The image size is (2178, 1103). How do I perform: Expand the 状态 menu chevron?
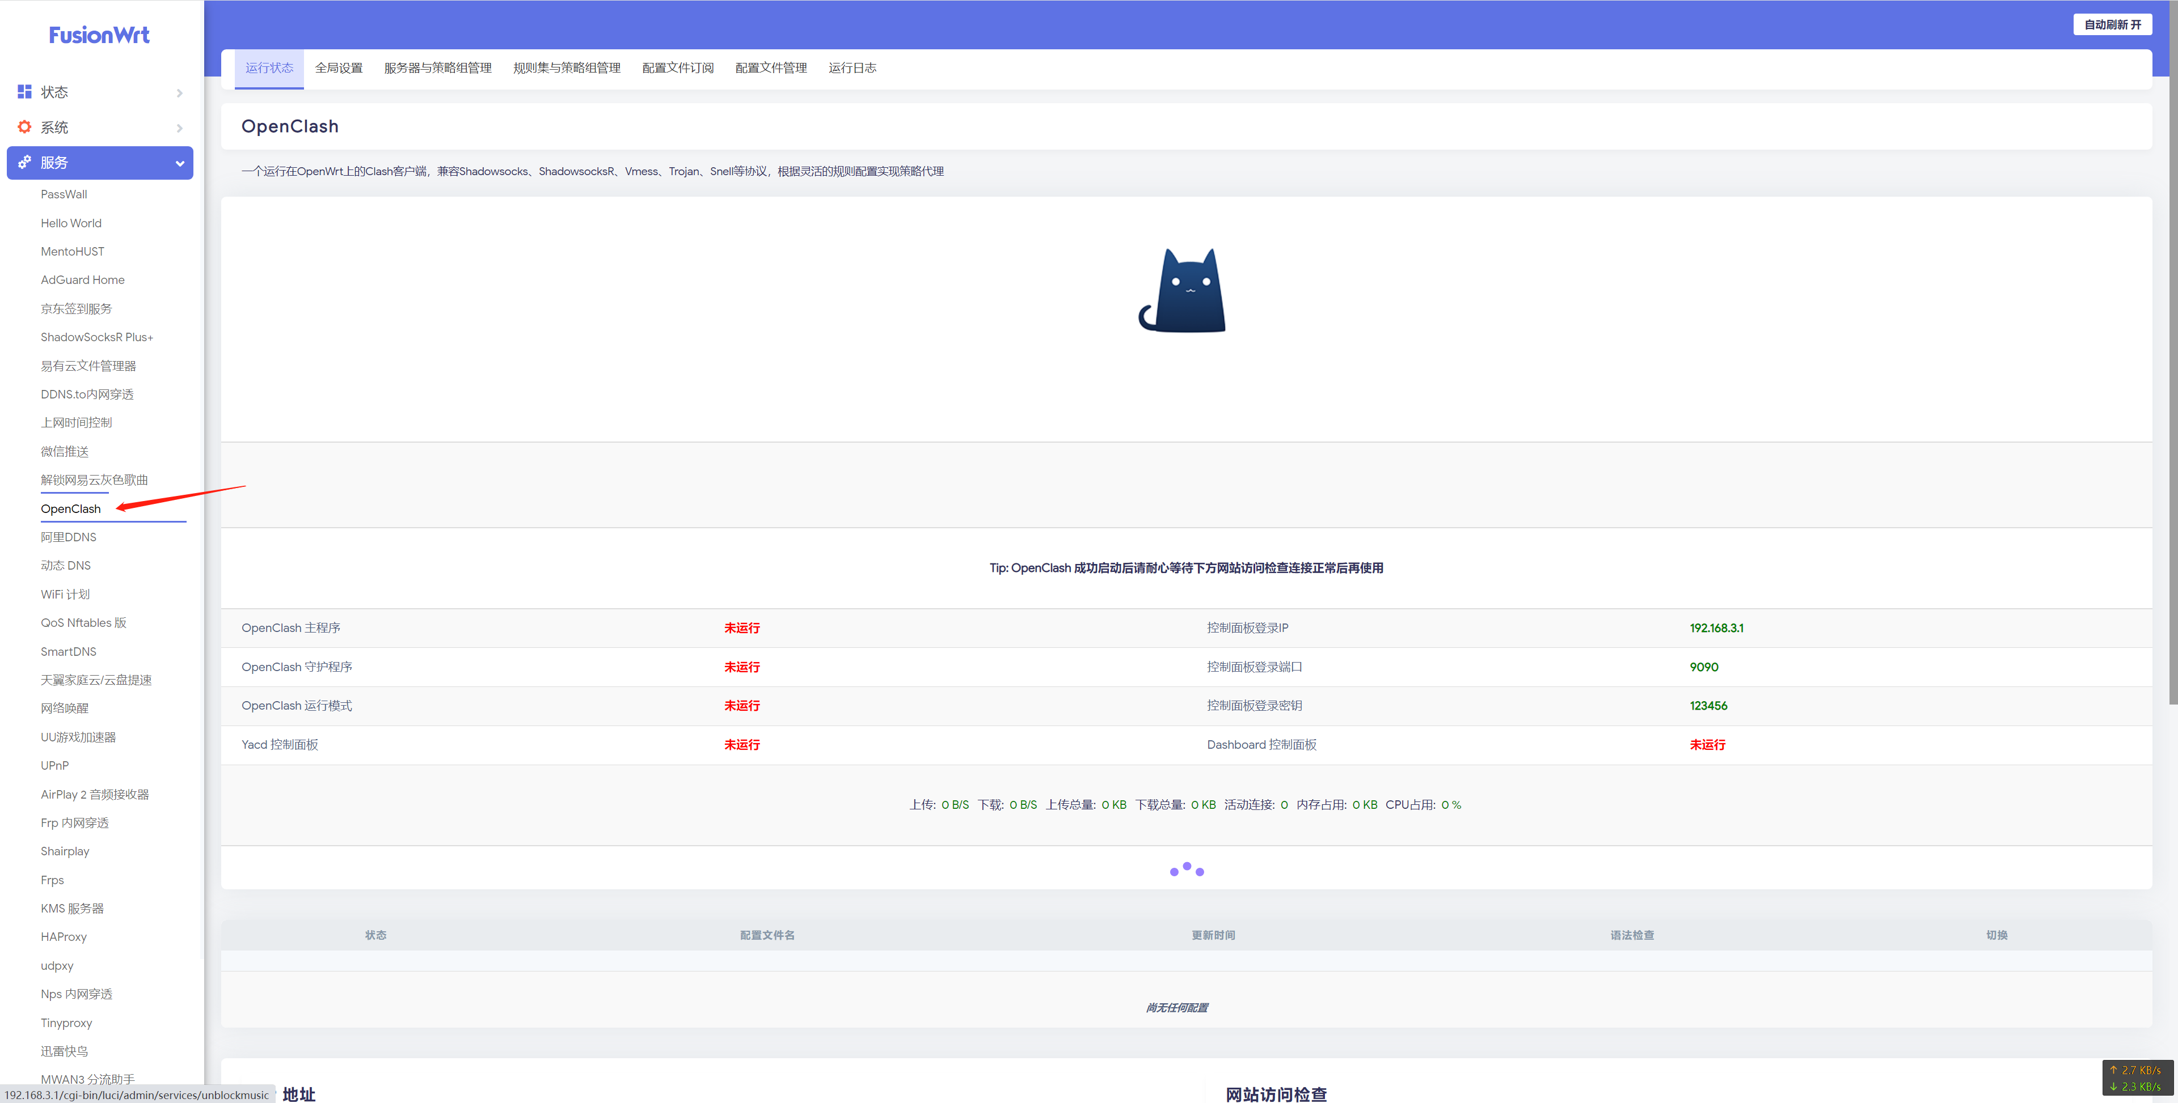179,93
